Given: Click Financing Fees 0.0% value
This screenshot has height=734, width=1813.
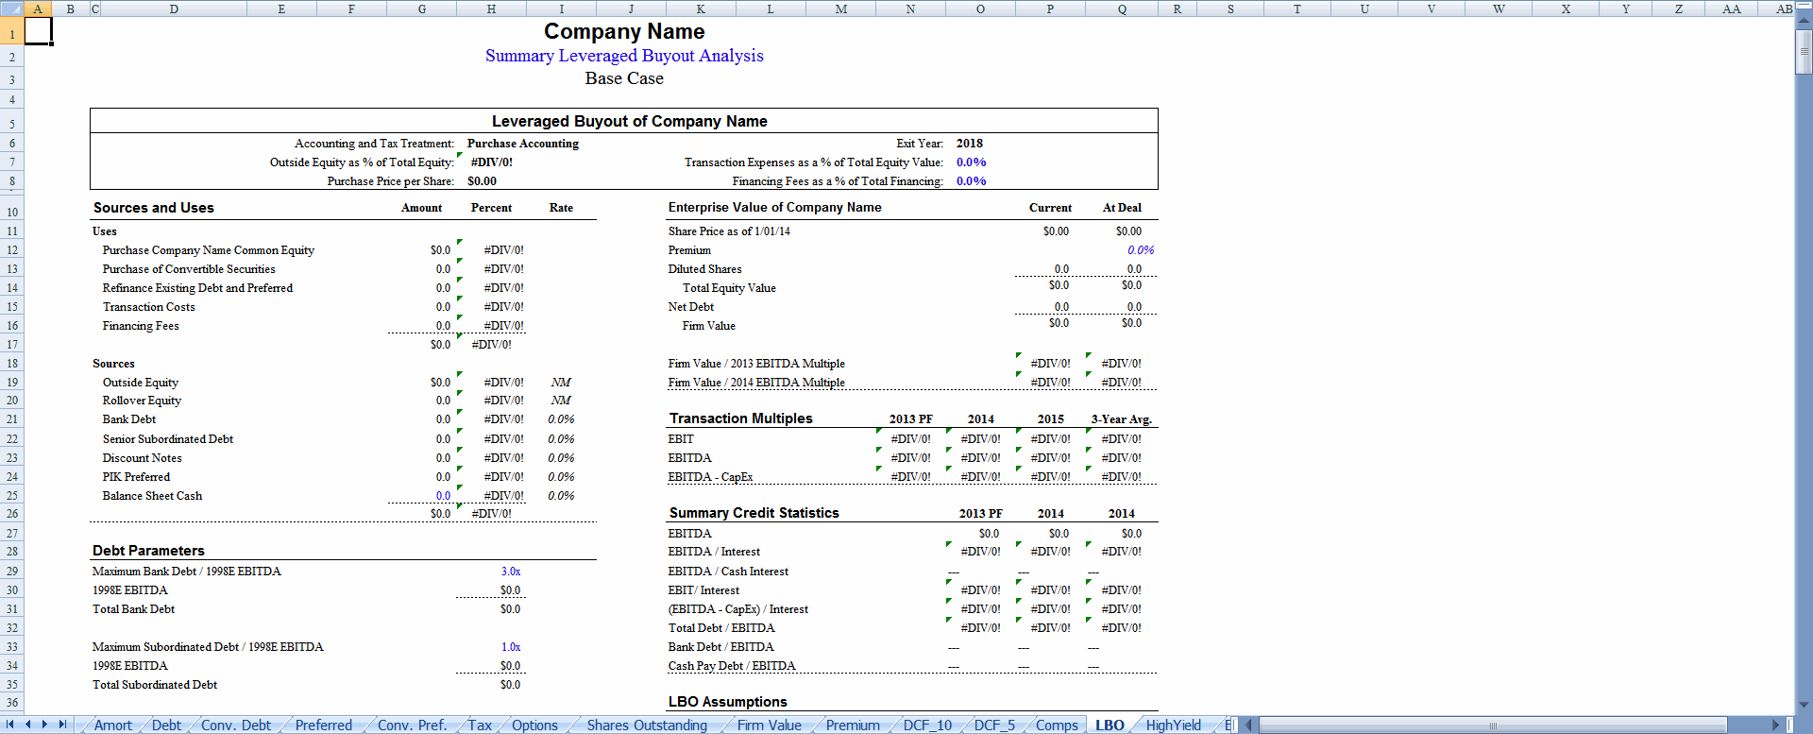Looking at the screenshot, I should (x=972, y=181).
